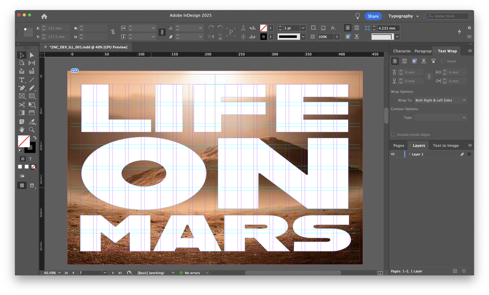Enable Jump object text wrap button
Viewport: 489px width, 295px height.
point(424,61)
